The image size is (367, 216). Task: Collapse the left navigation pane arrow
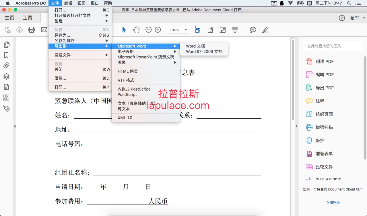(14, 126)
